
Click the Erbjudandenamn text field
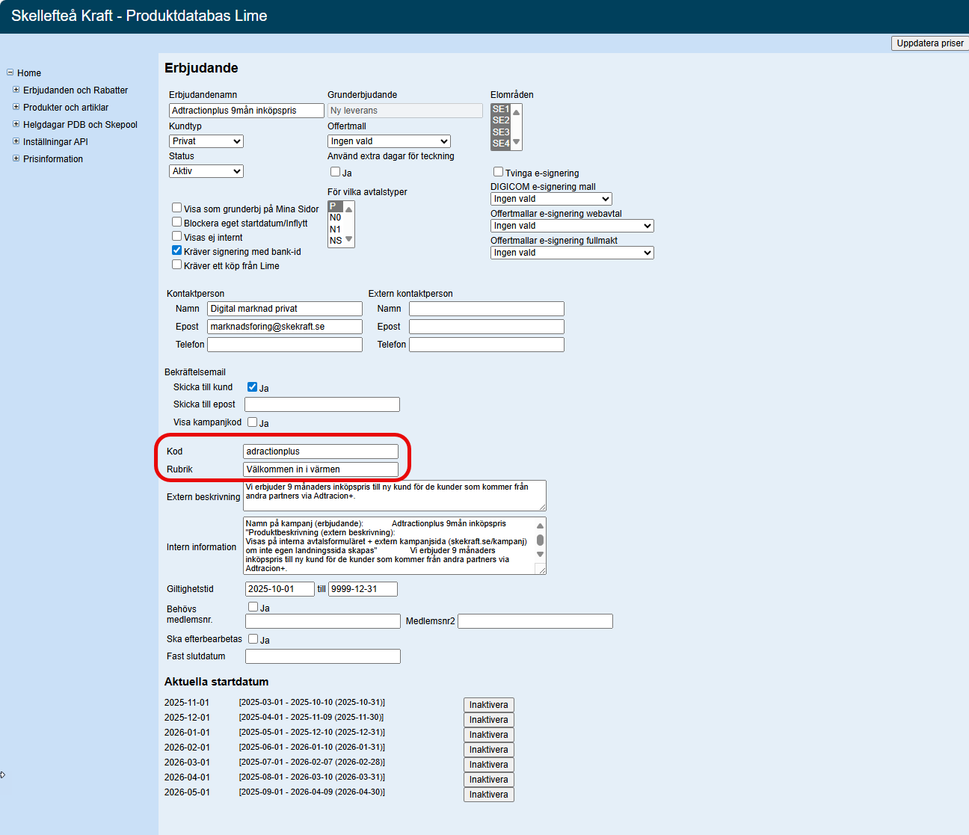tap(246, 111)
